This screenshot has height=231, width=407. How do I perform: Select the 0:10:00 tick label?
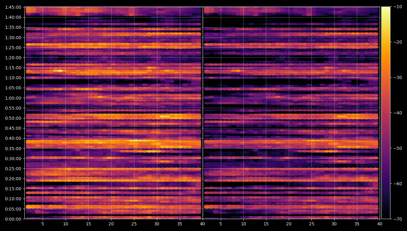click(13, 199)
